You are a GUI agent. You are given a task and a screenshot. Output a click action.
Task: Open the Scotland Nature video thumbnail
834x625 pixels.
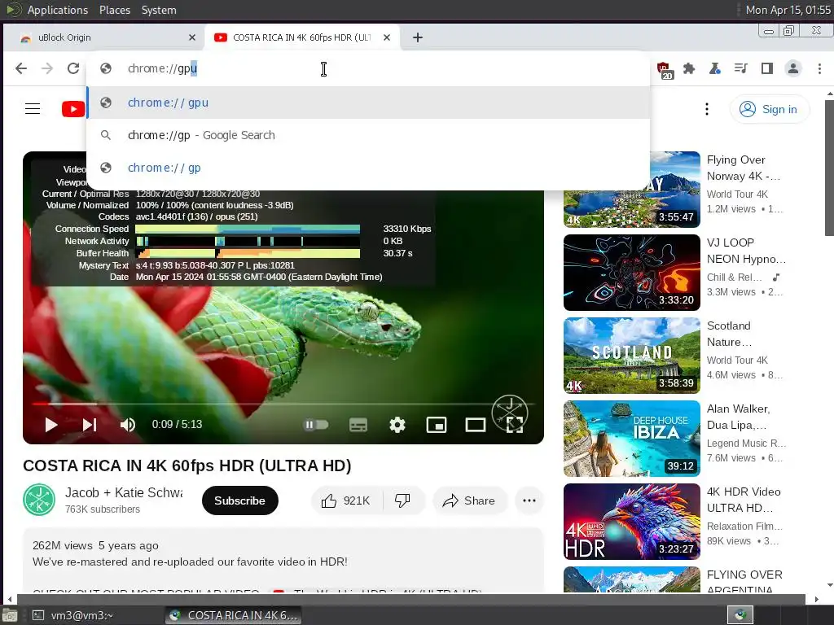tap(632, 356)
